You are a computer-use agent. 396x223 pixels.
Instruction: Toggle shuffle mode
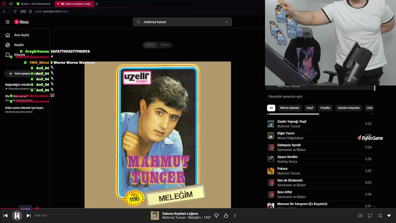coord(380,216)
